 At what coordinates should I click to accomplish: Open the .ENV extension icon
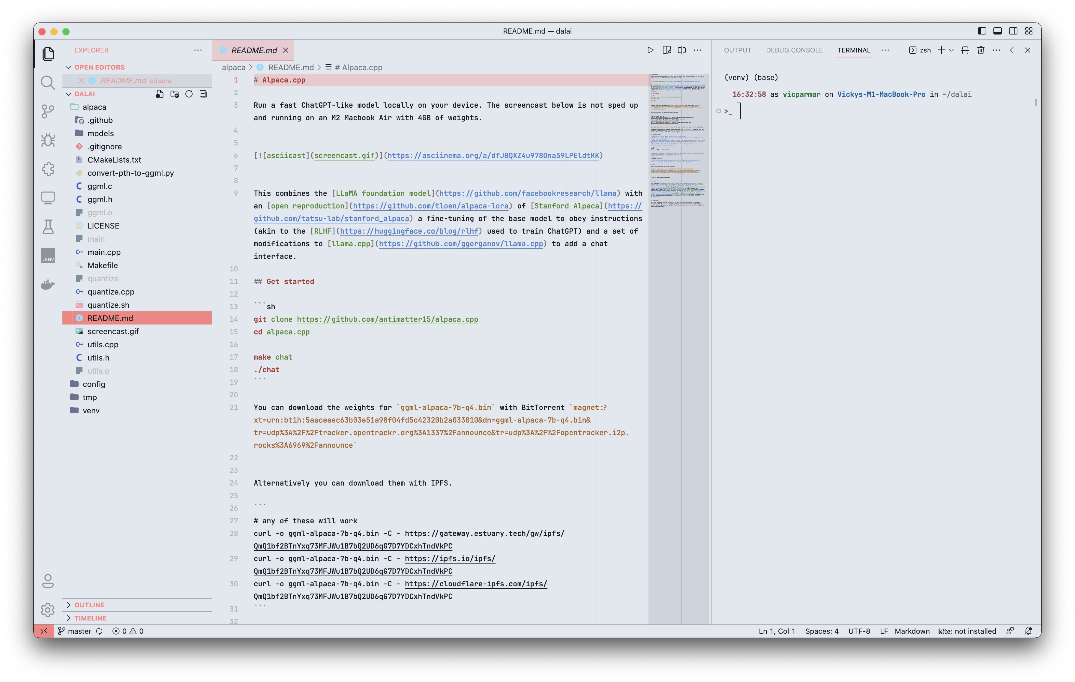48,256
